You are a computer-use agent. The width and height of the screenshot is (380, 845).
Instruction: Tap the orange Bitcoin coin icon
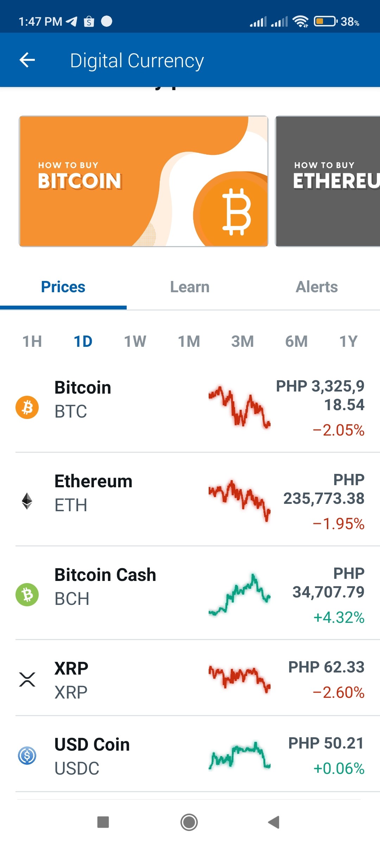(27, 407)
